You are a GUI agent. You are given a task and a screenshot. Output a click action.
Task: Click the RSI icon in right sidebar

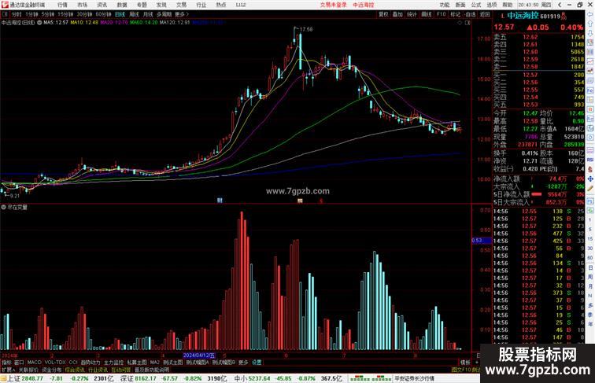[590, 160]
